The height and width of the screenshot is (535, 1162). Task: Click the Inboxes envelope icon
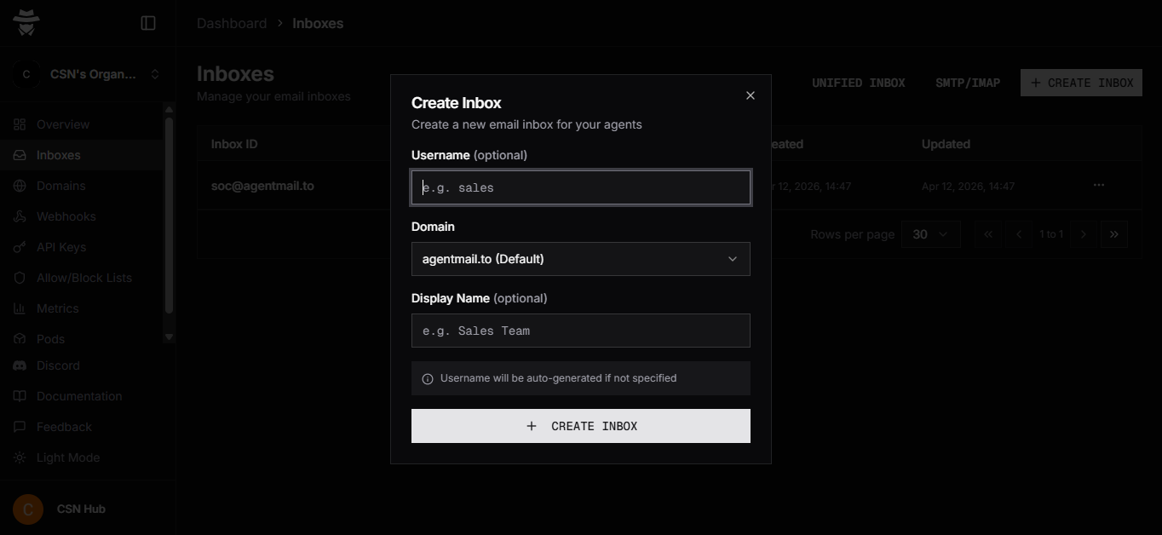click(x=20, y=155)
